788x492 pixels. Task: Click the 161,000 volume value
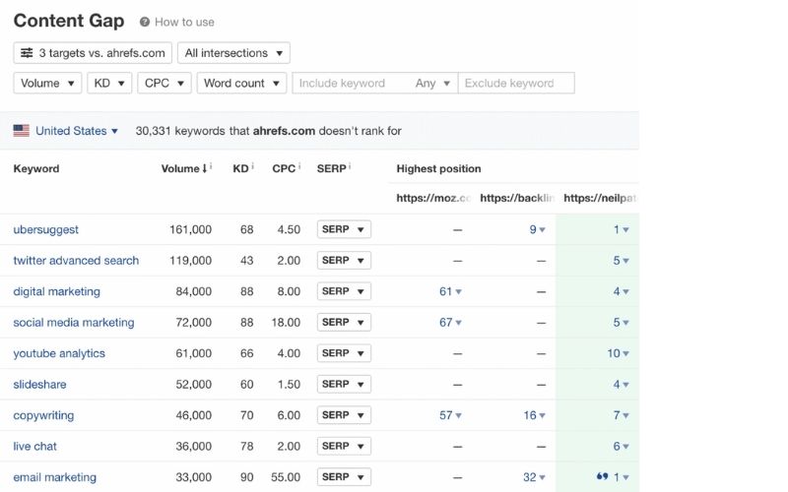(190, 229)
